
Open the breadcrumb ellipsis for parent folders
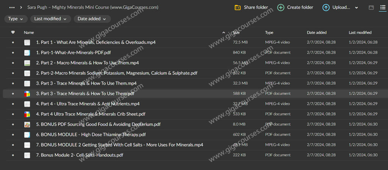pyautogui.click(x=12, y=7)
